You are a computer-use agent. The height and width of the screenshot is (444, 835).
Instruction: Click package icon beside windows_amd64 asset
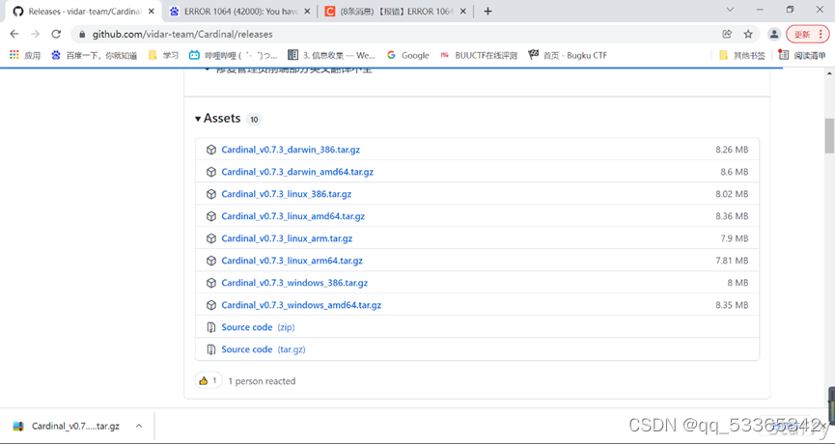pyautogui.click(x=211, y=305)
